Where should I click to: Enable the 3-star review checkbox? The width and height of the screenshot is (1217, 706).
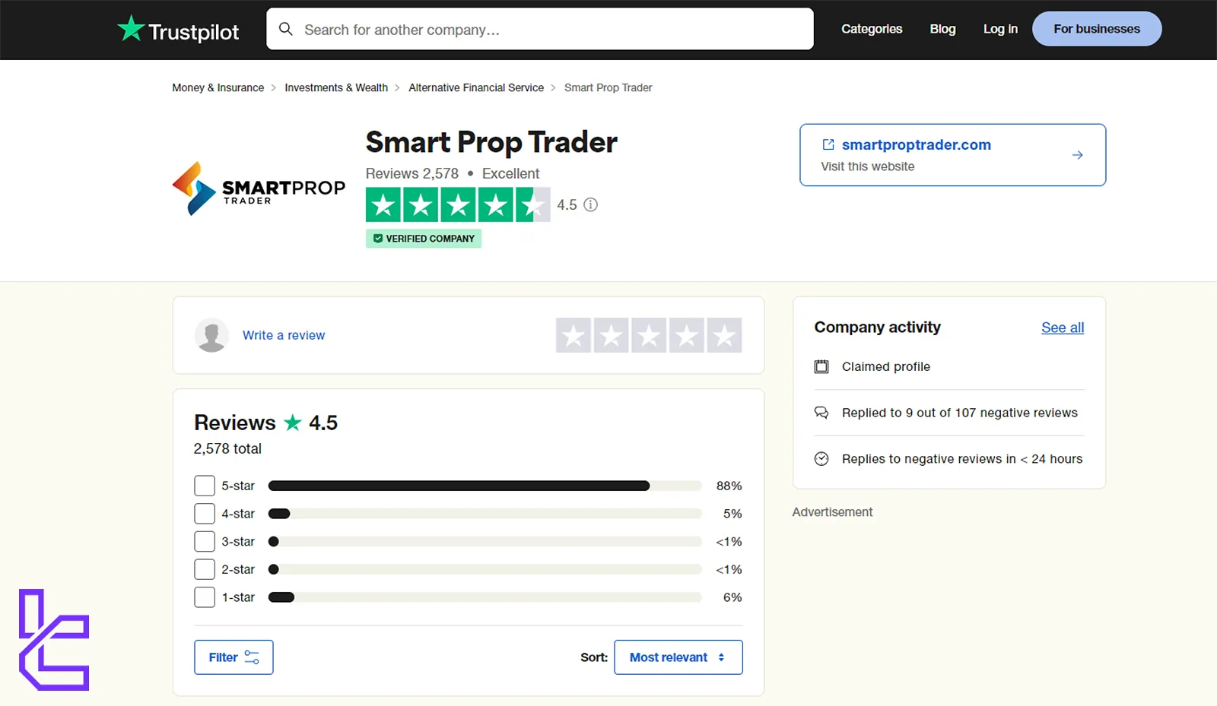click(x=204, y=541)
